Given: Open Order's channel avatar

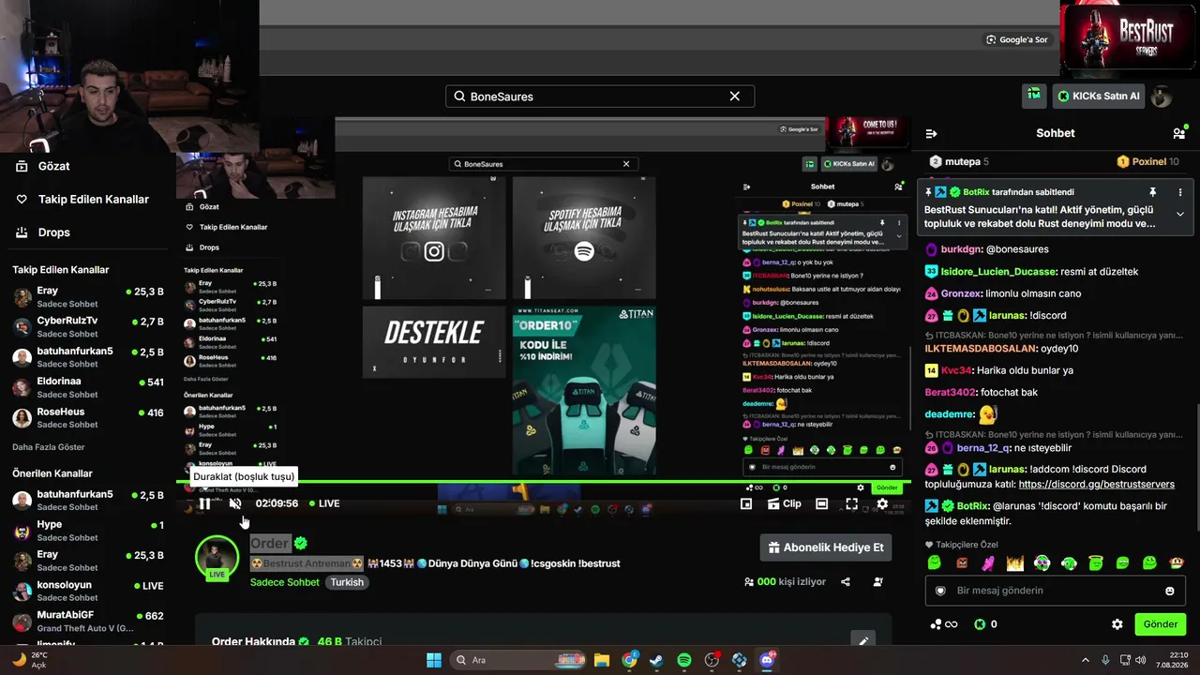Looking at the screenshot, I should [x=217, y=557].
